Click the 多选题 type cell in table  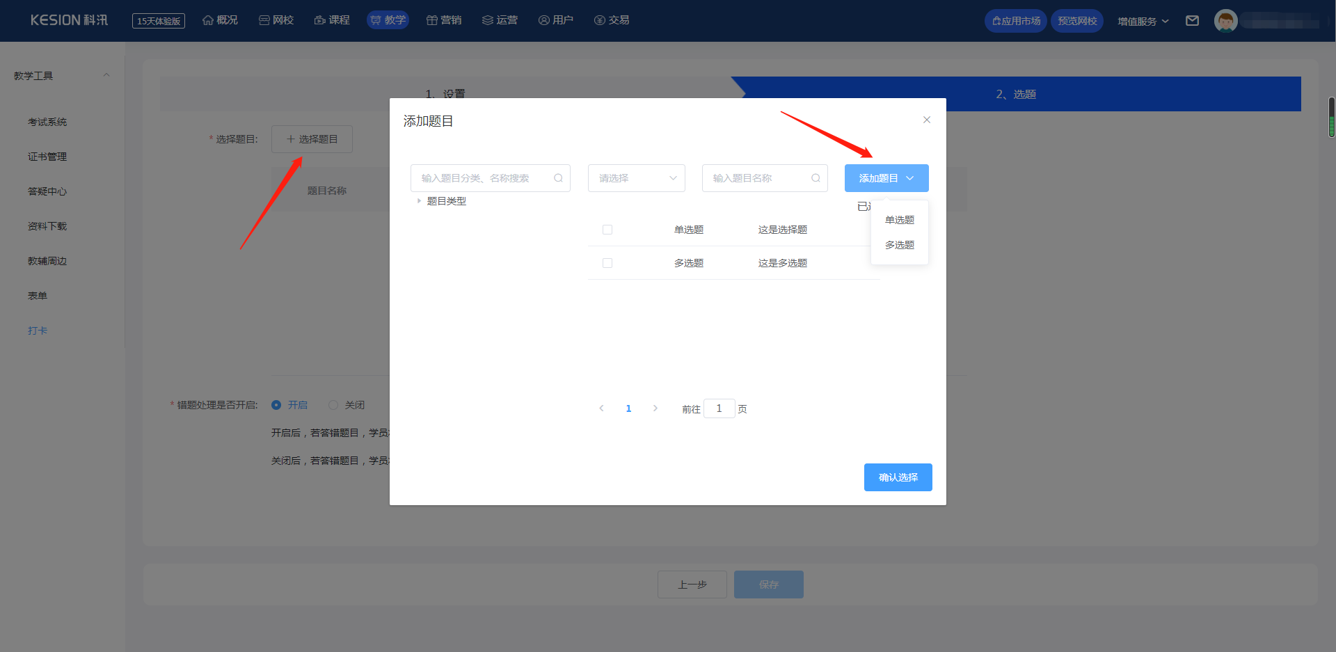tap(689, 263)
